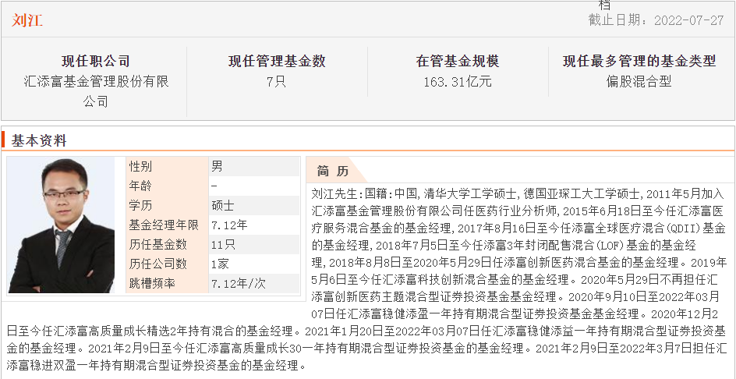Select the 简历 tab

tap(333, 172)
